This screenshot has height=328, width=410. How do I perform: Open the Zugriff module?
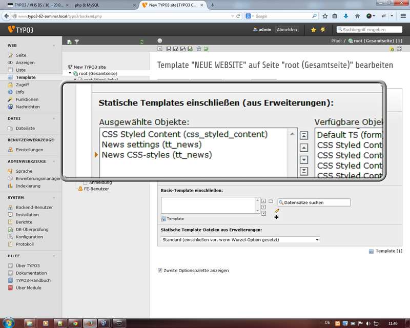[x=22, y=85]
